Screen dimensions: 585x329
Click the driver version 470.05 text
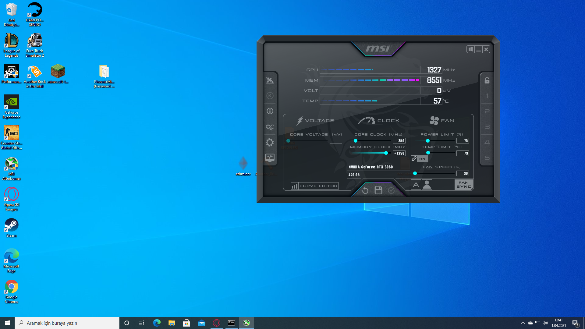[354, 175]
